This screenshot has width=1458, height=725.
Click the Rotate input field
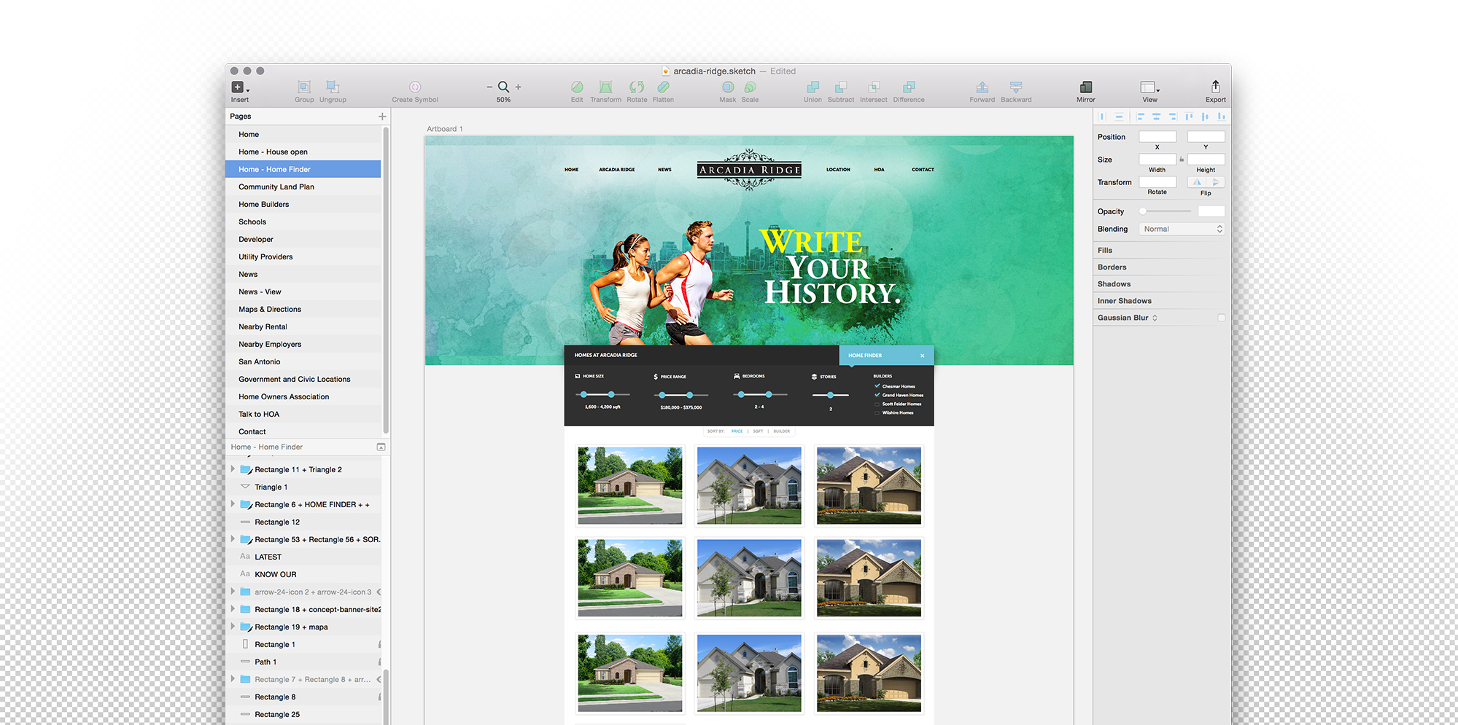pos(1158,181)
